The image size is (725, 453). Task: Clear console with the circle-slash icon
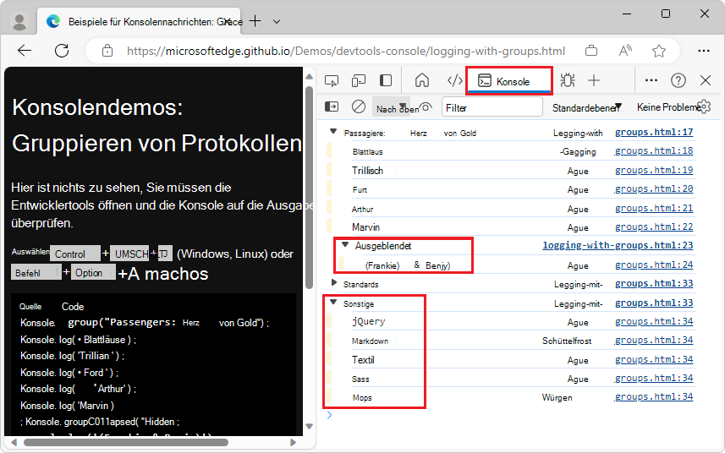coord(359,106)
